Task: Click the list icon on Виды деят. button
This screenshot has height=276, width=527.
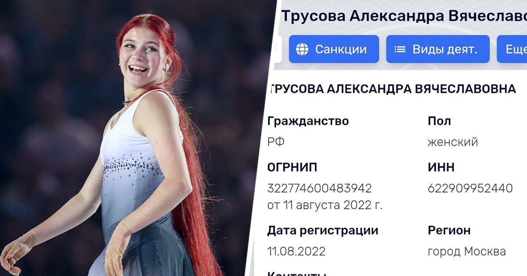Action: point(400,49)
